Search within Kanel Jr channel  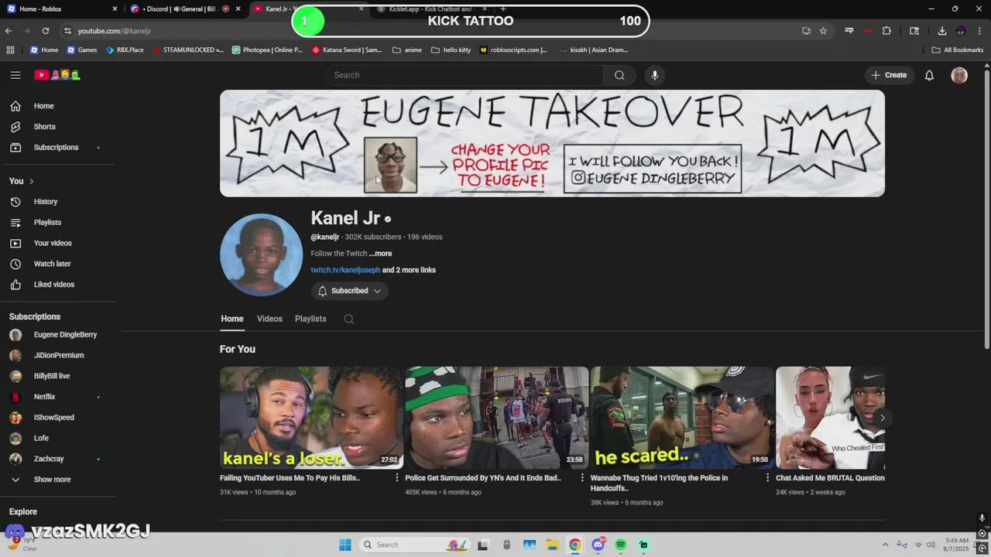[x=348, y=319]
